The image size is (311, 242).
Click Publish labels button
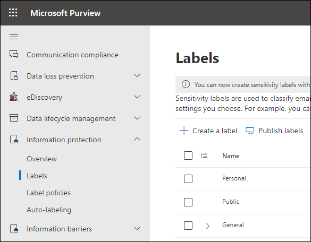click(274, 131)
